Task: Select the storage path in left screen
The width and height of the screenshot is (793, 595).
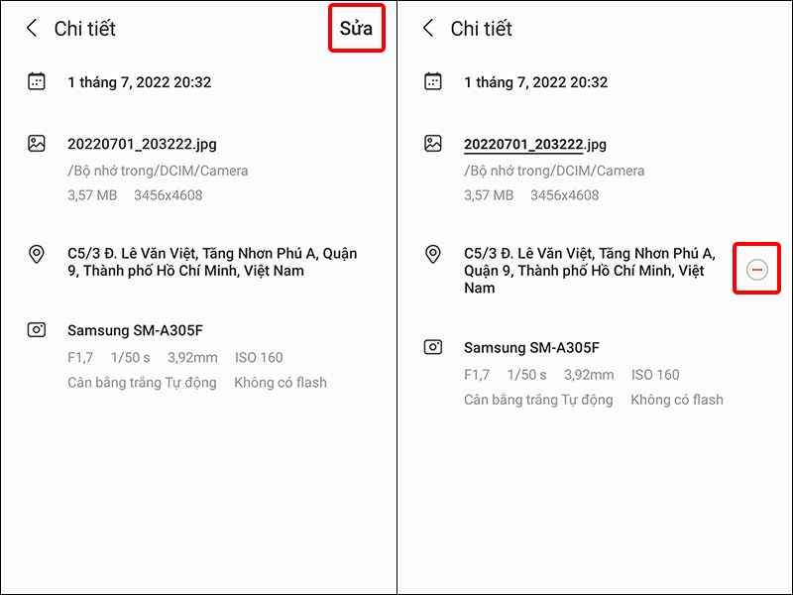Action: point(158,171)
